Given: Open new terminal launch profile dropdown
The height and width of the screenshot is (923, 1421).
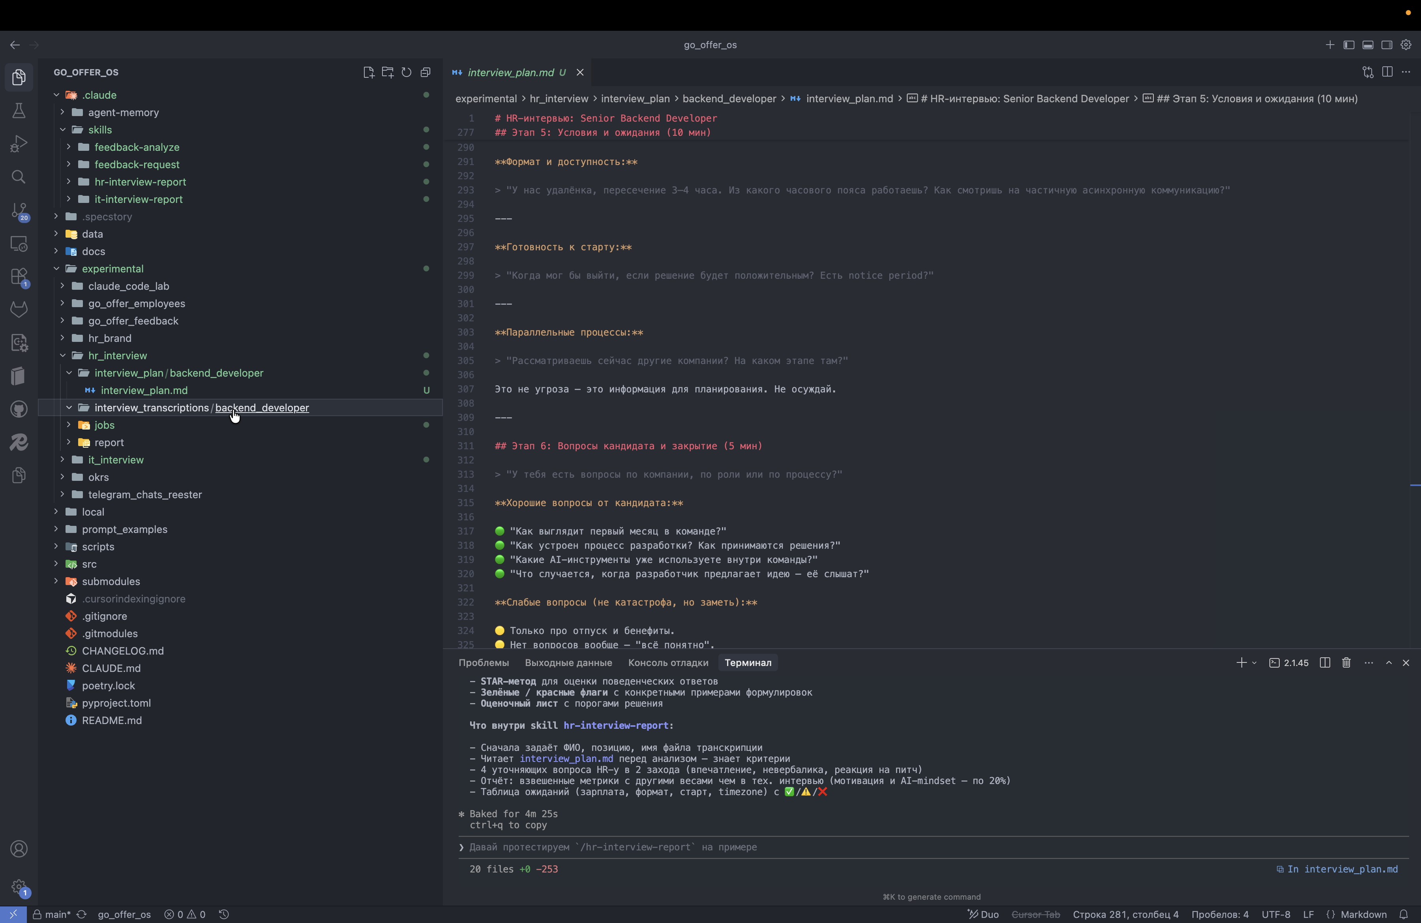Looking at the screenshot, I should tap(1254, 663).
